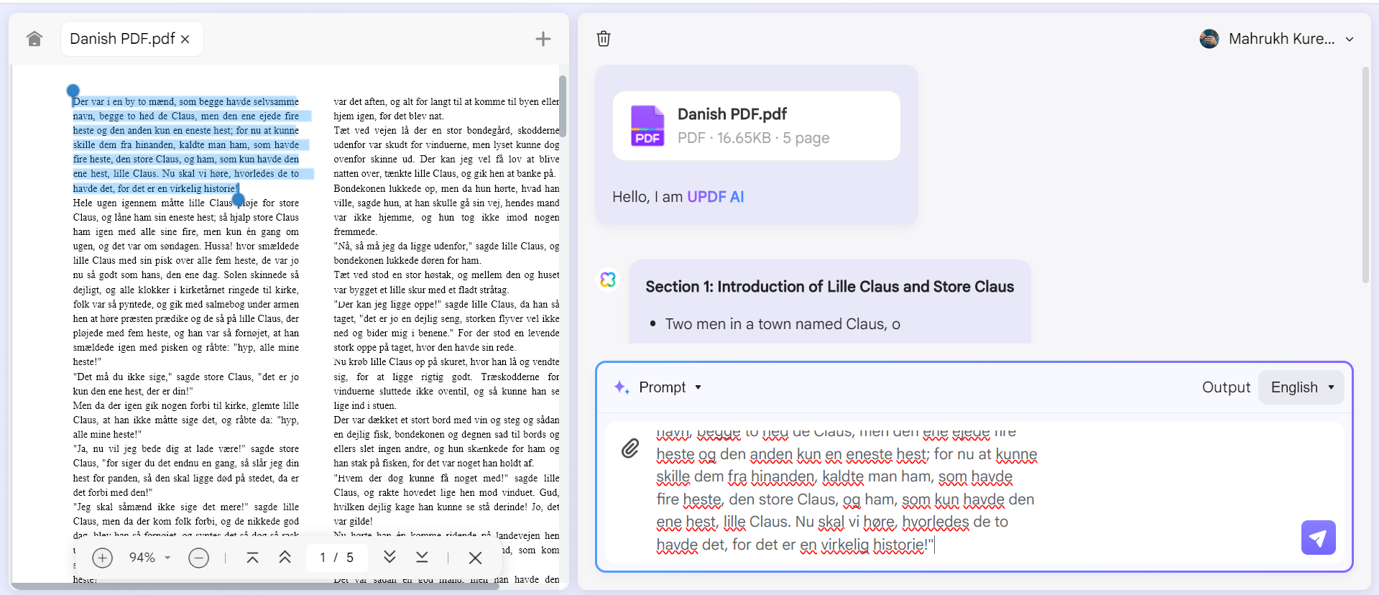Click highlighted line 'Der var i en by to mænd'
Viewport: 1379px width, 595px height.
click(x=186, y=102)
